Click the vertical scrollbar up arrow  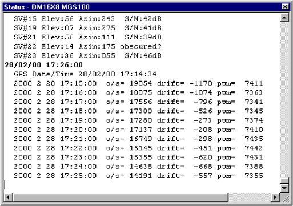(x=284, y=18)
